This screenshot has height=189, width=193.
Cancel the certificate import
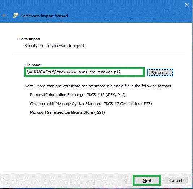point(176,181)
